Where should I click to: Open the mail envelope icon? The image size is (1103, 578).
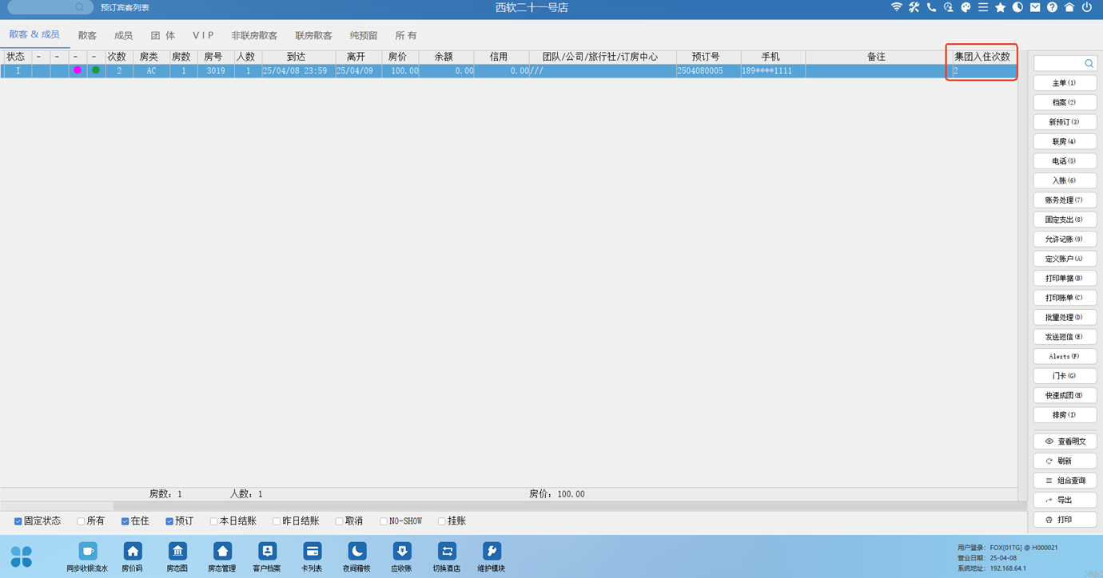click(1035, 7)
